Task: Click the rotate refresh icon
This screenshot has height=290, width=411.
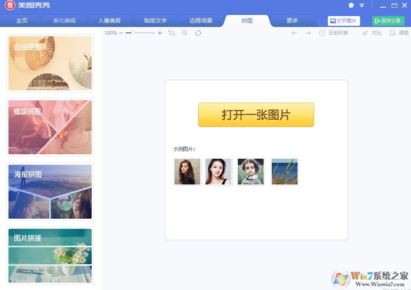Action: 198,33
